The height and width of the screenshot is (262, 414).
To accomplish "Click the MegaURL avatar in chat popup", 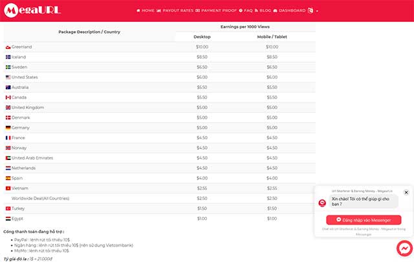I will [322, 203].
